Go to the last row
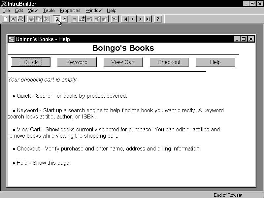The height and width of the screenshot is (198, 264). [x=148, y=19]
